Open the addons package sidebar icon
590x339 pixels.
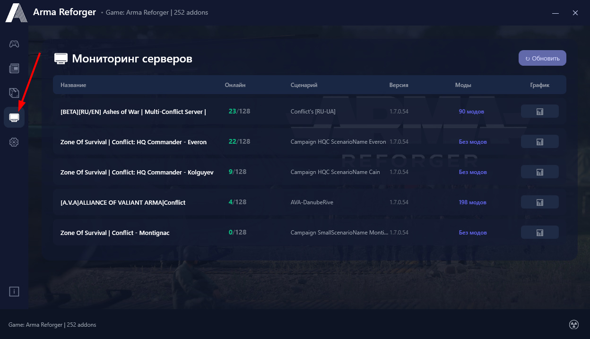(x=14, y=93)
